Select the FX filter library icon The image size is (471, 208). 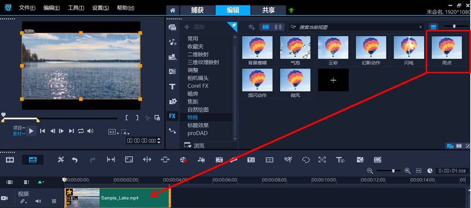172,116
